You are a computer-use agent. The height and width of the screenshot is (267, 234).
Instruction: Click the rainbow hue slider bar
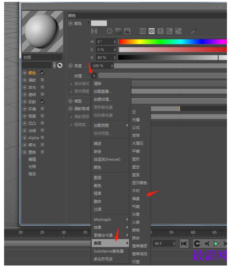(172, 42)
